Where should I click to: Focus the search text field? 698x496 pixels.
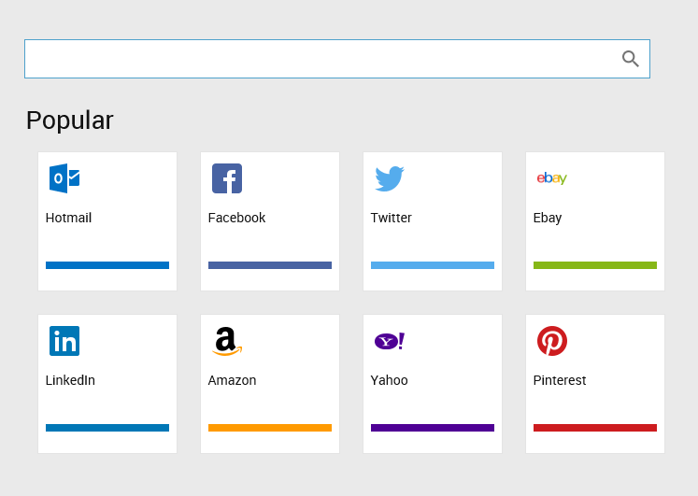(318, 59)
